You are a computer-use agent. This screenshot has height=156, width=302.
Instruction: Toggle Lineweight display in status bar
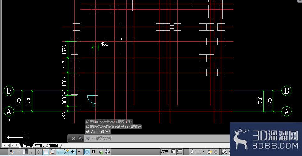point(80,152)
